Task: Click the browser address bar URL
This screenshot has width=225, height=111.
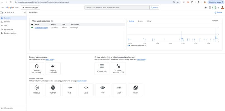Action: 43,2
